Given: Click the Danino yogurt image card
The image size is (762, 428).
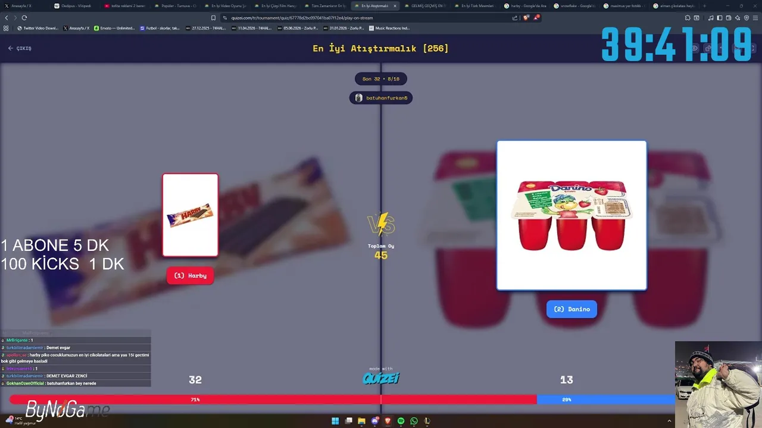Looking at the screenshot, I should pyautogui.click(x=571, y=215).
